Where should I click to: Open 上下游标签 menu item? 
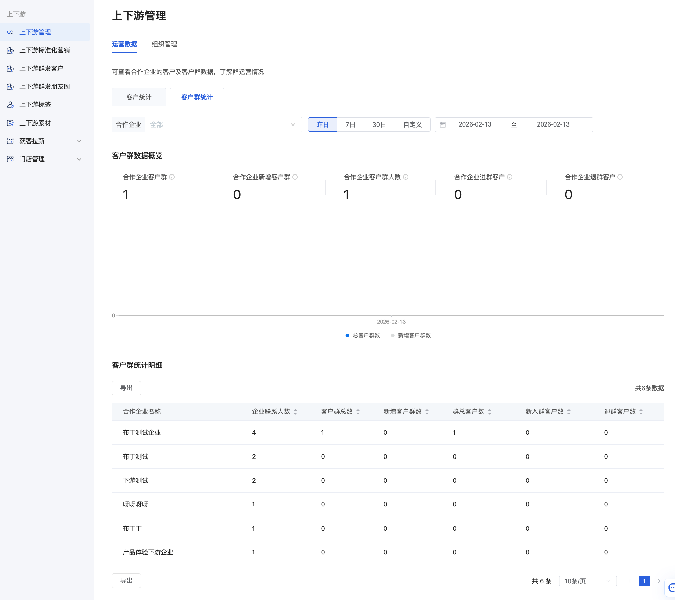[x=45, y=105]
